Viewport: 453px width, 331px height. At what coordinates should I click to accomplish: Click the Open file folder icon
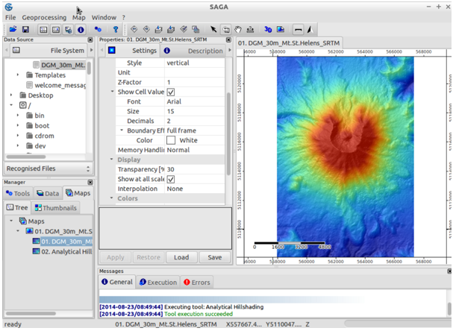(x=13, y=29)
